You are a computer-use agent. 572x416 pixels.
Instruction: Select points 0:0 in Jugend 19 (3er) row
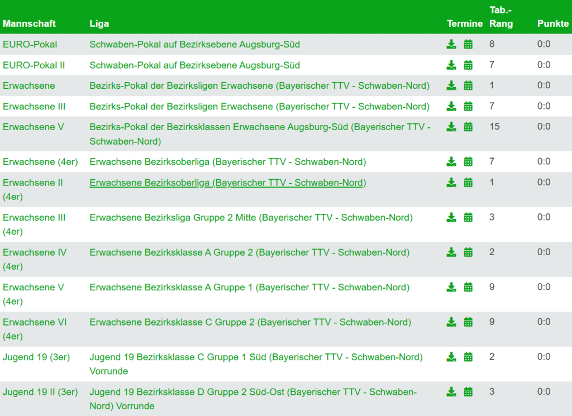[544, 357]
